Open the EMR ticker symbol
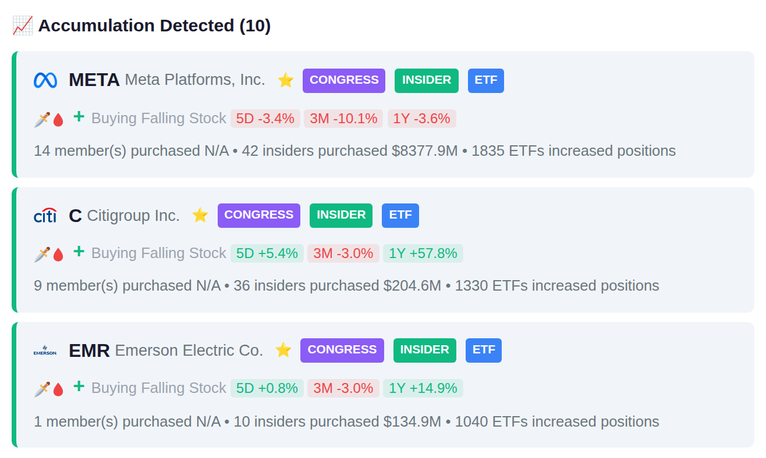The width and height of the screenshot is (766, 458). pyautogui.click(x=89, y=350)
